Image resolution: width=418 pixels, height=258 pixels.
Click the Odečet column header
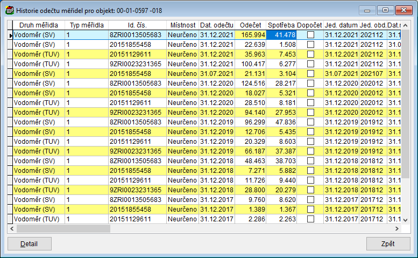tap(251, 25)
